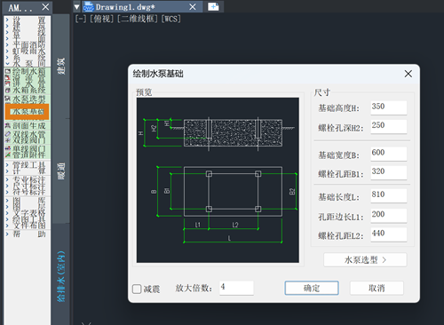
Task: Close the Drawing1.dwg tab
Action: (x=193, y=7)
